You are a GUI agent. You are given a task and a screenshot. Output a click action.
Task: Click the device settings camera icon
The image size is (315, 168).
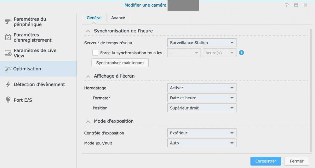pos(8,22)
